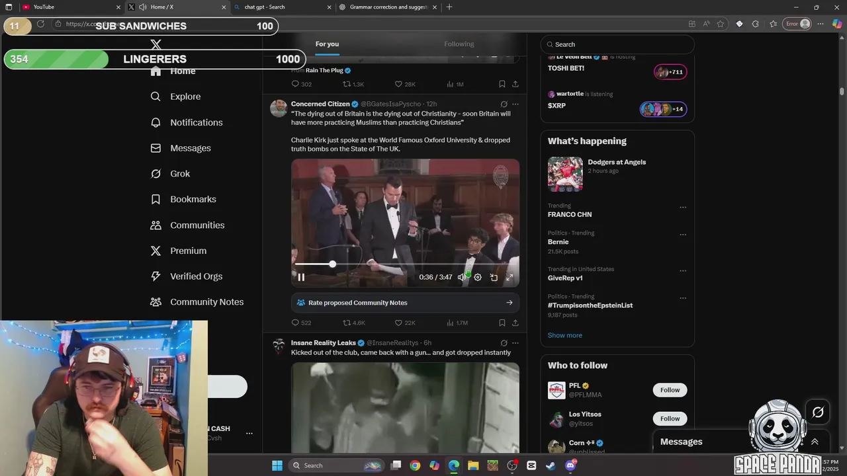Click the Notifications bell icon
The image size is (847, 476).
click(x=156, y=122)
